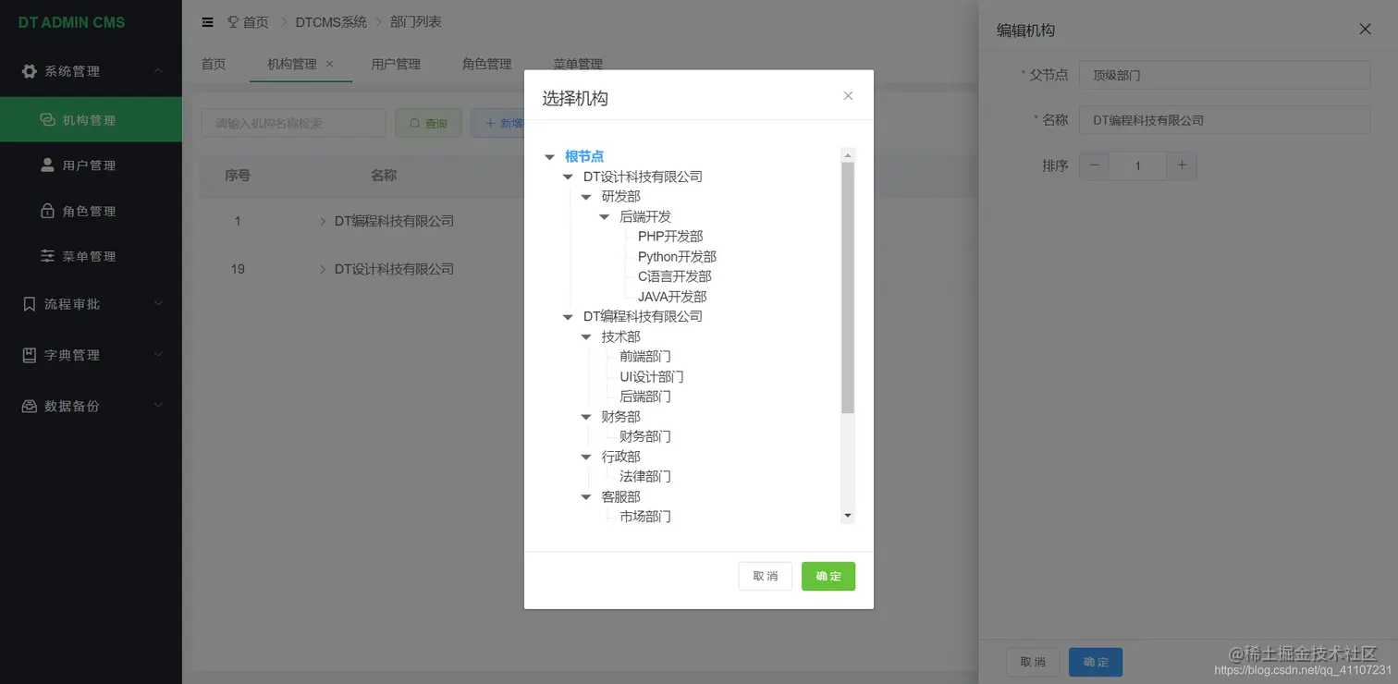
Task: Cancel the 选择机构 dialog with 取消
Action: pyautogui.click(x=765, y=575)
